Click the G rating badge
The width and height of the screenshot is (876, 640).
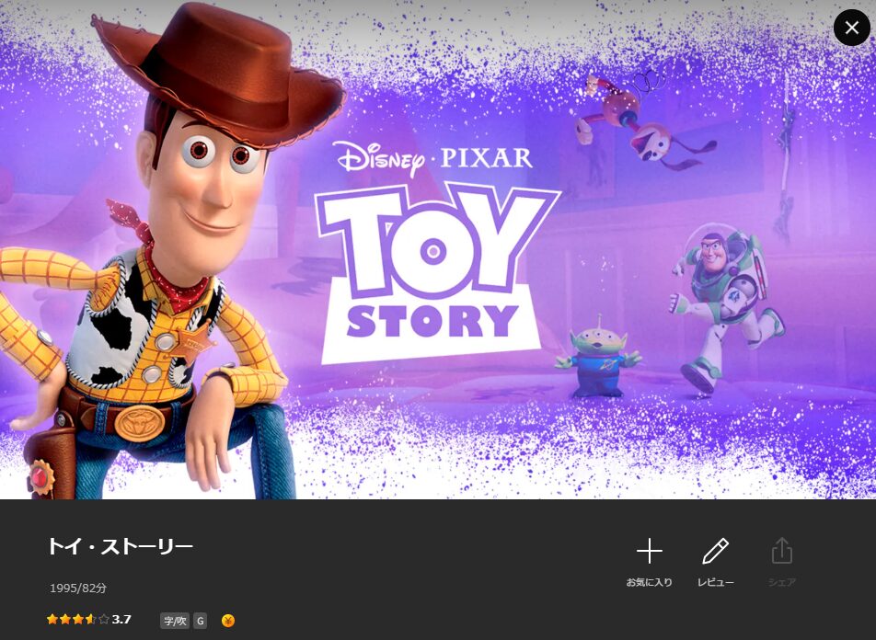point(200,621)
